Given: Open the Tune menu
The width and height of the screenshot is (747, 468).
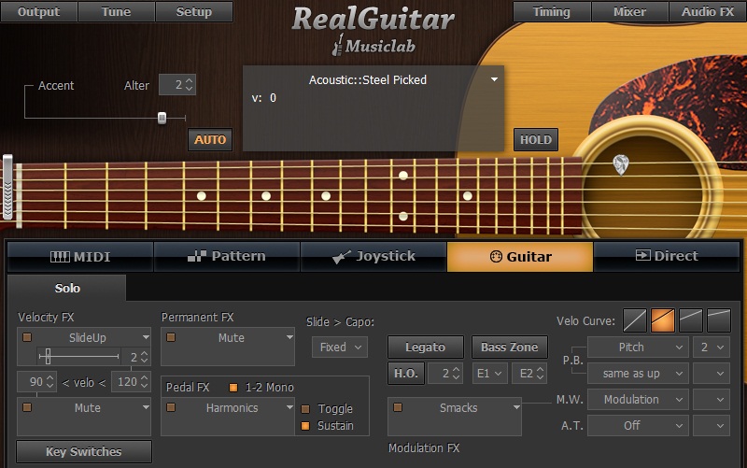Looking at the screenshot, I should [x=116, y=11].
